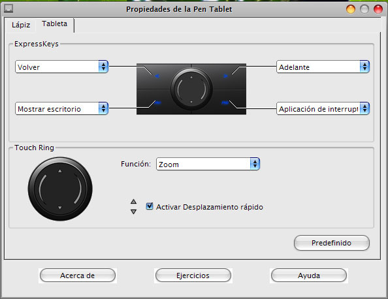Viewport: 388px width, 299px height.
Task: Click the ExpressKeys group title
Action: pyautogui.click(x=37, y=44)
